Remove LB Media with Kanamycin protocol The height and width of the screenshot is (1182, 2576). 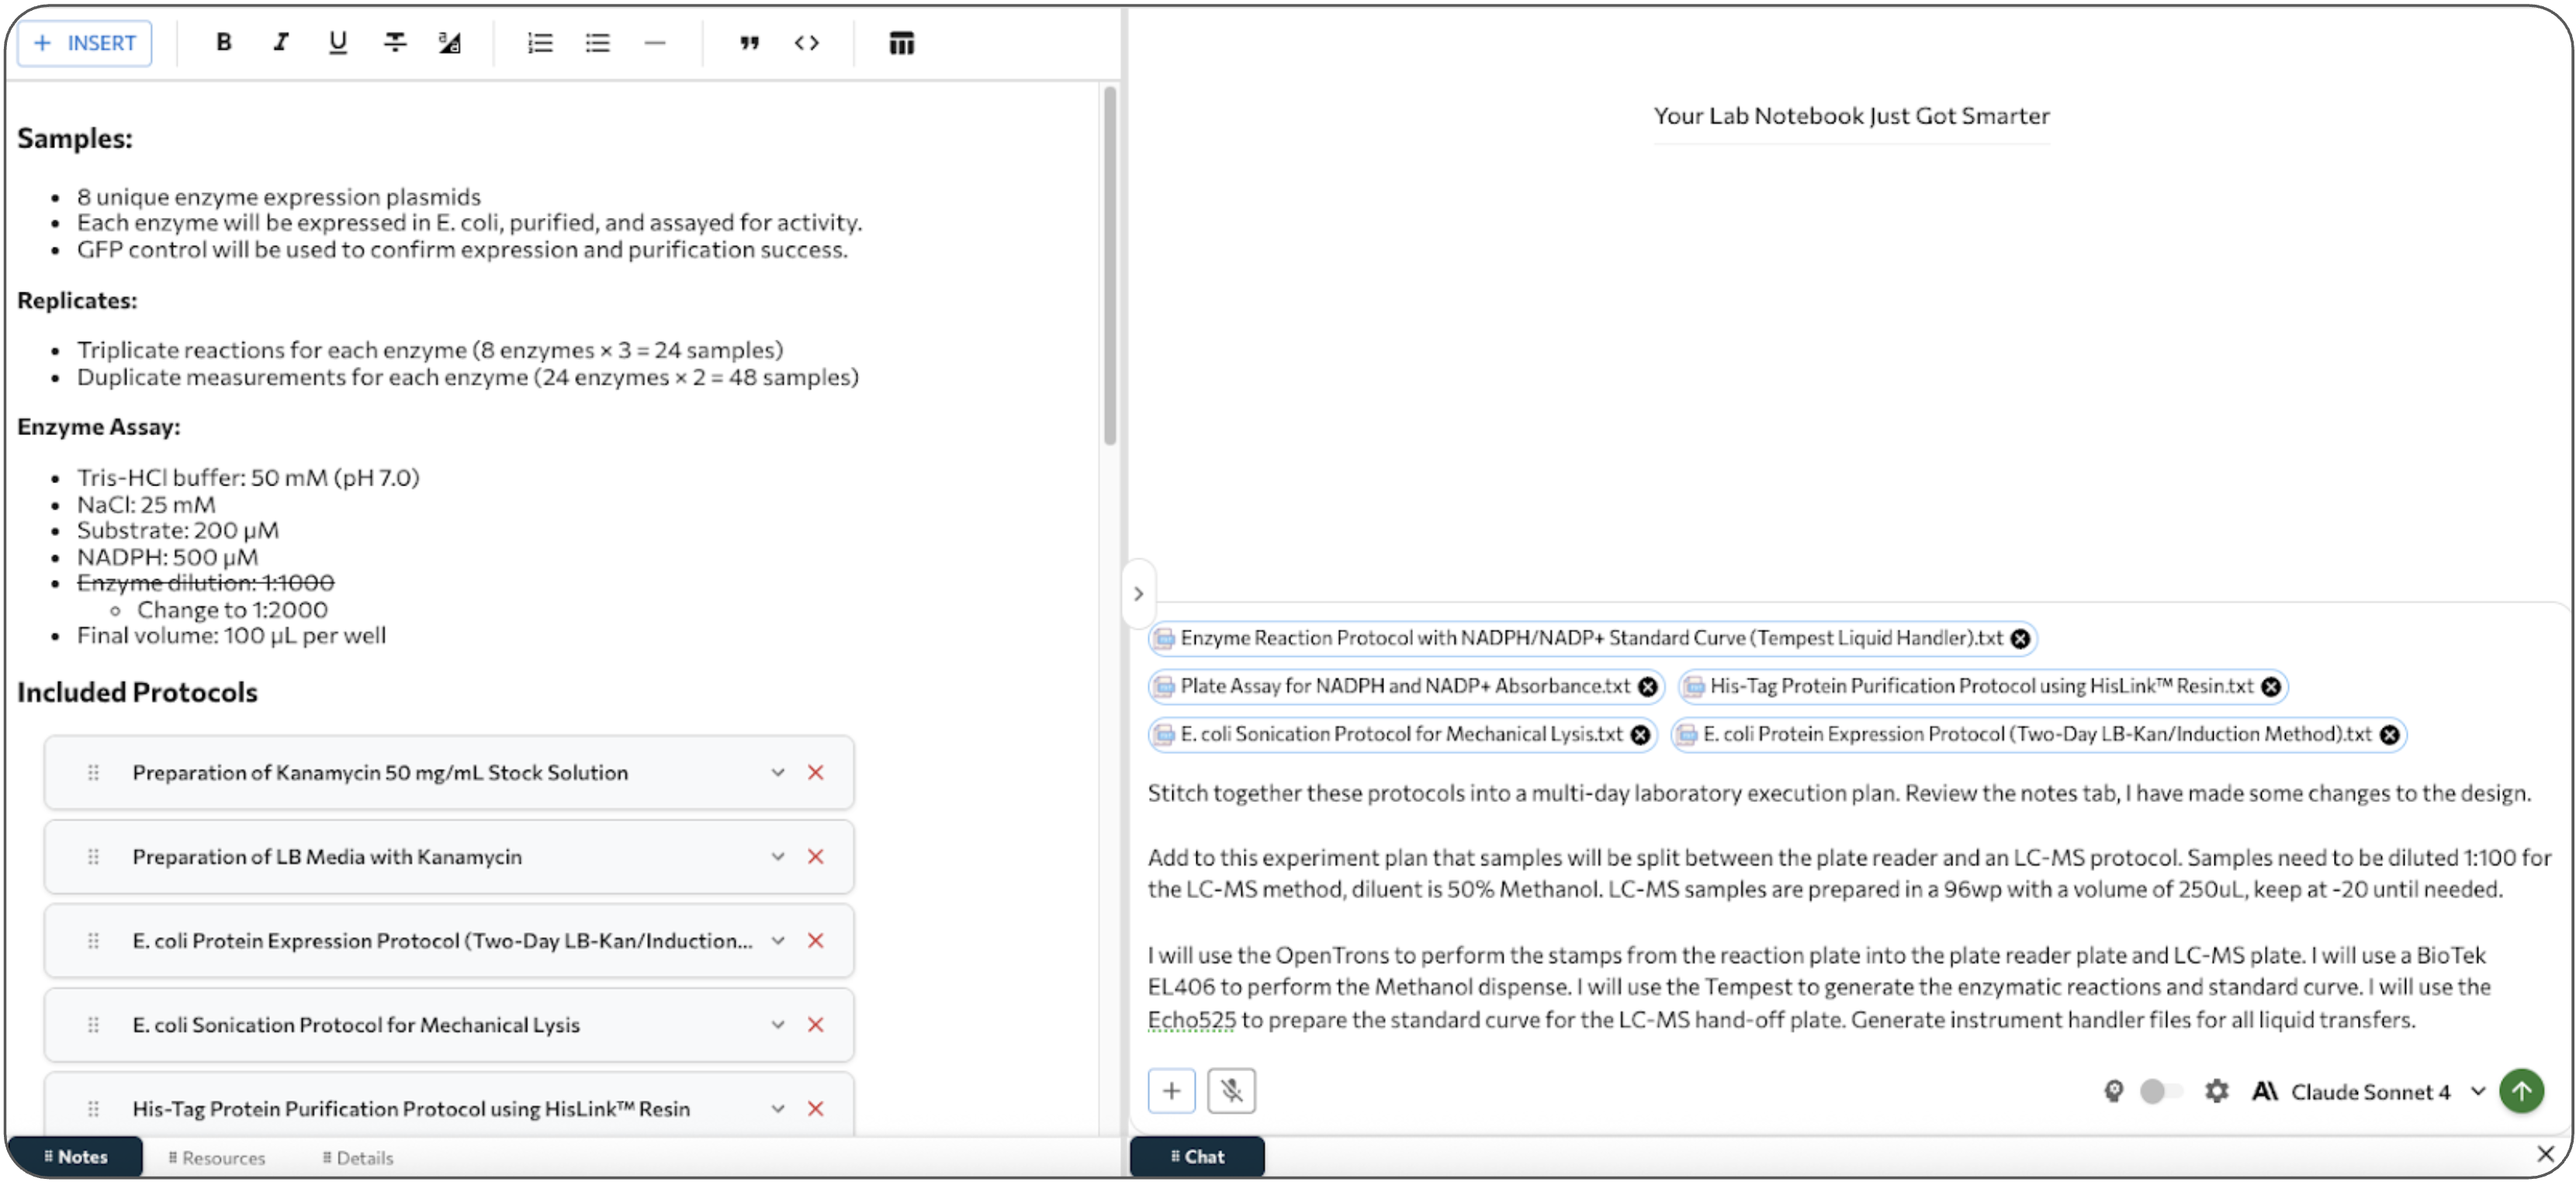[816, 856]
